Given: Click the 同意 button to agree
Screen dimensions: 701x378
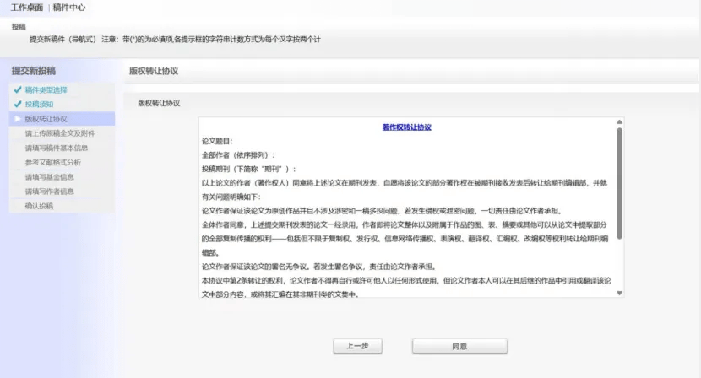Looking at the screenshot, I should (459, 347).
